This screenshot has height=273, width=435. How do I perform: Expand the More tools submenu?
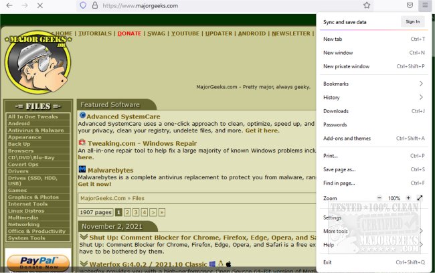[x=373, y=231]
